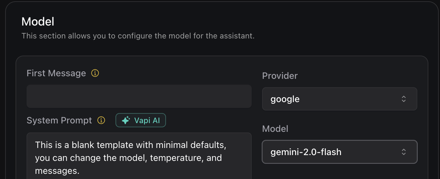
Task: Click the 'Vapi AI' label text
Action: (x=147, y=121)
